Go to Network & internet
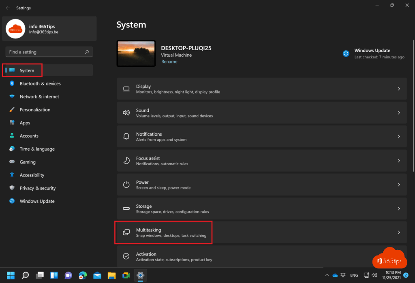415x283 pixels. click(49, 96)
